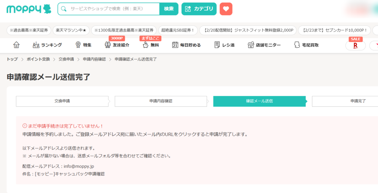Viewport: 378px width, 193px height.
Task: Open the 店舗モニター menu item
Action: coord(264,45)
